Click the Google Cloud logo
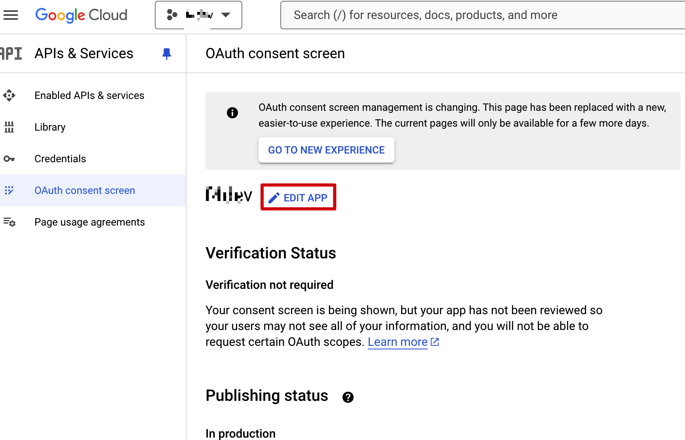Viewport: 685px width, 440px height. pyautogui.click(x=81, y=15)
